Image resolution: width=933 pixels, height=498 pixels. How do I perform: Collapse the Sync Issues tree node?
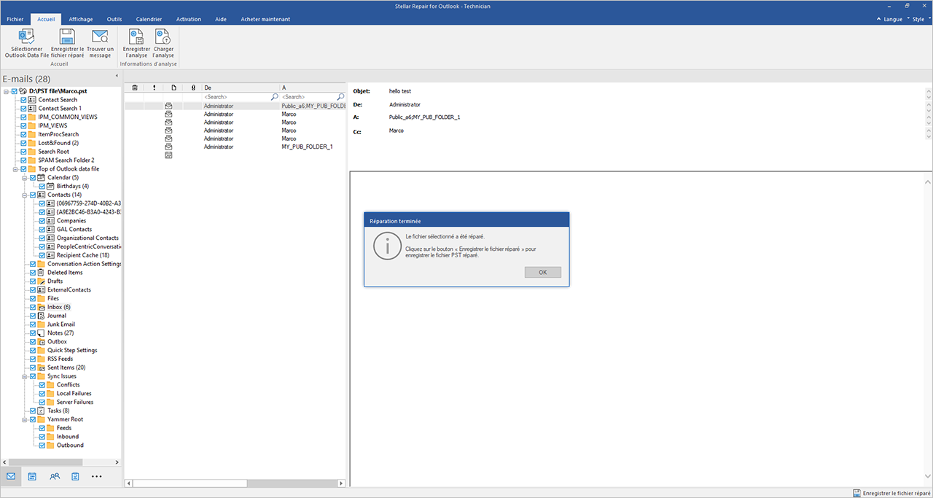point(24,376)
